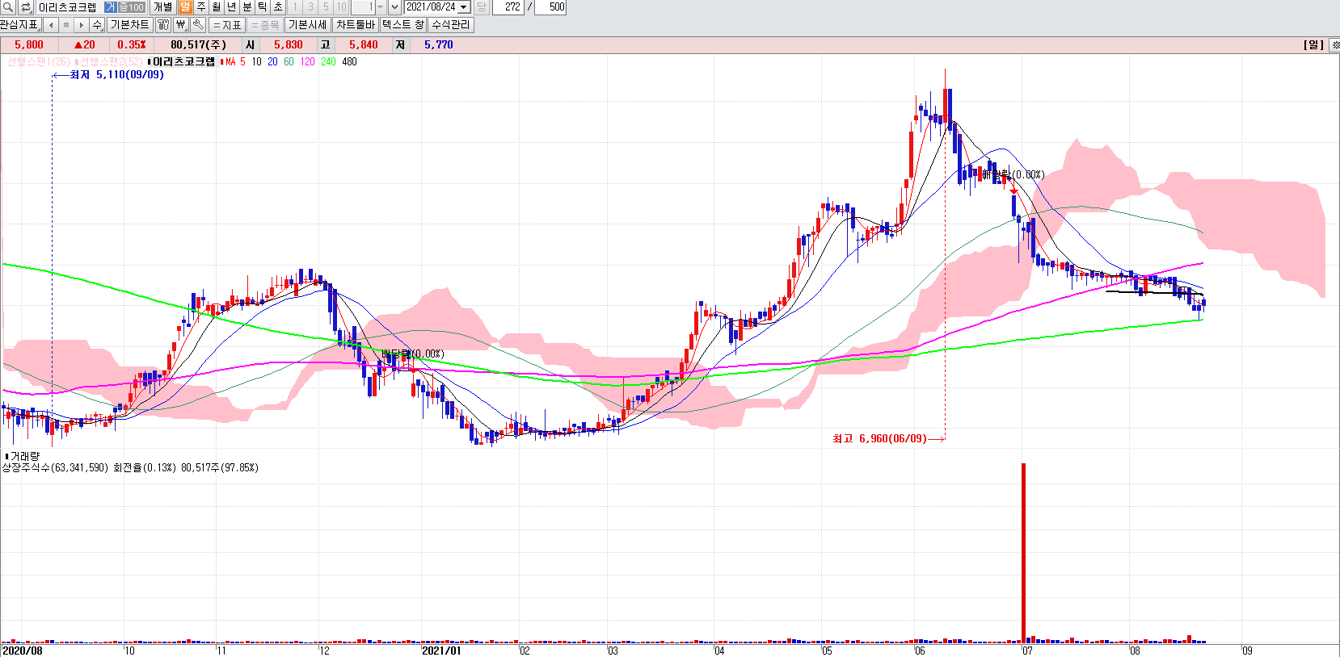Click the 최저 5,110(09/09) low marker

116,75
